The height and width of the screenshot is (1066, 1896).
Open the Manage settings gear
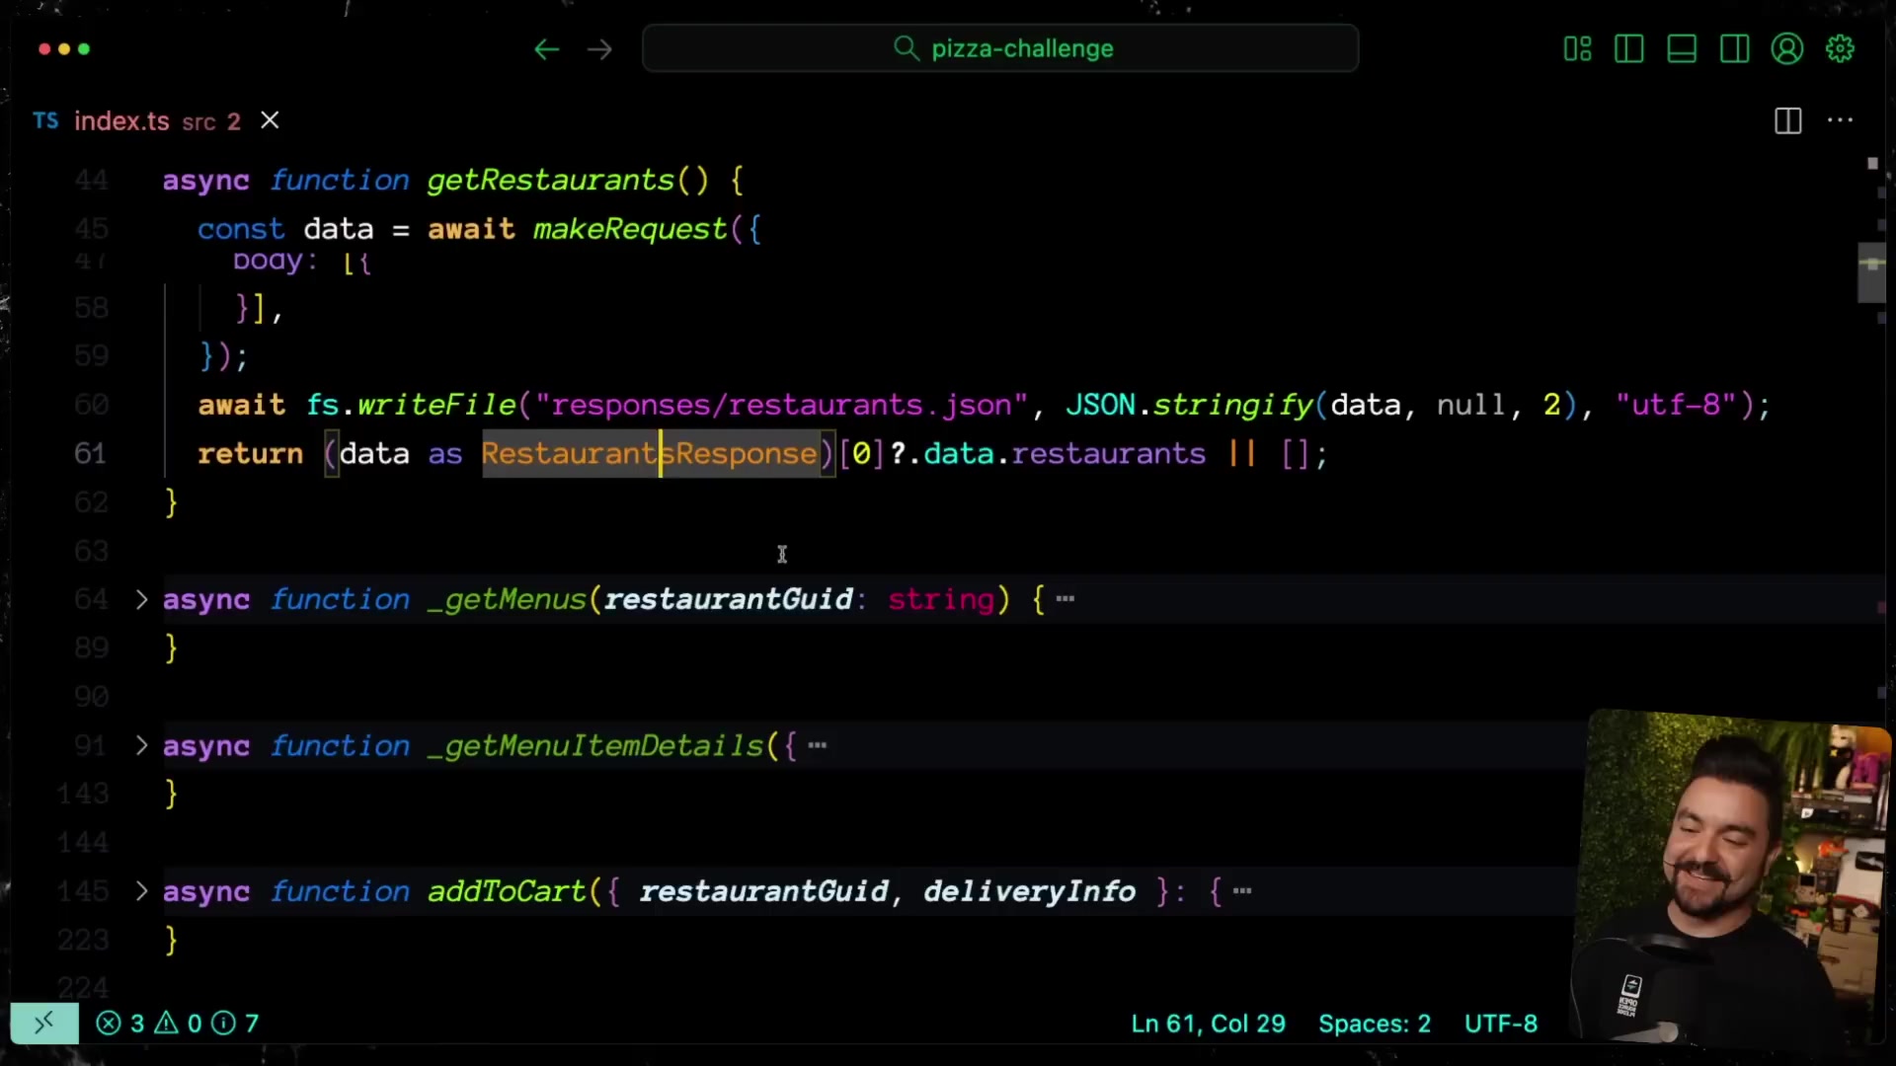[1840, 48]
